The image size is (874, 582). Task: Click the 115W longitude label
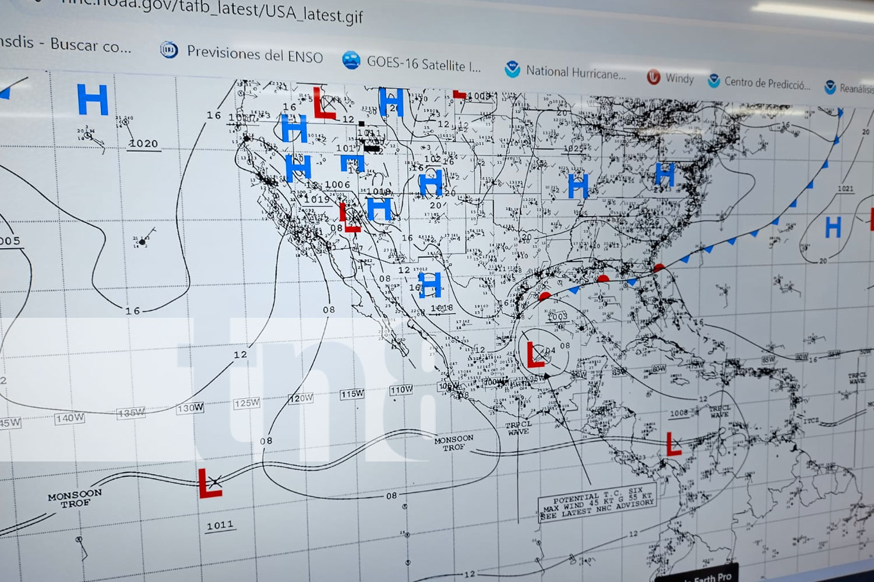(x=353, y=394)
